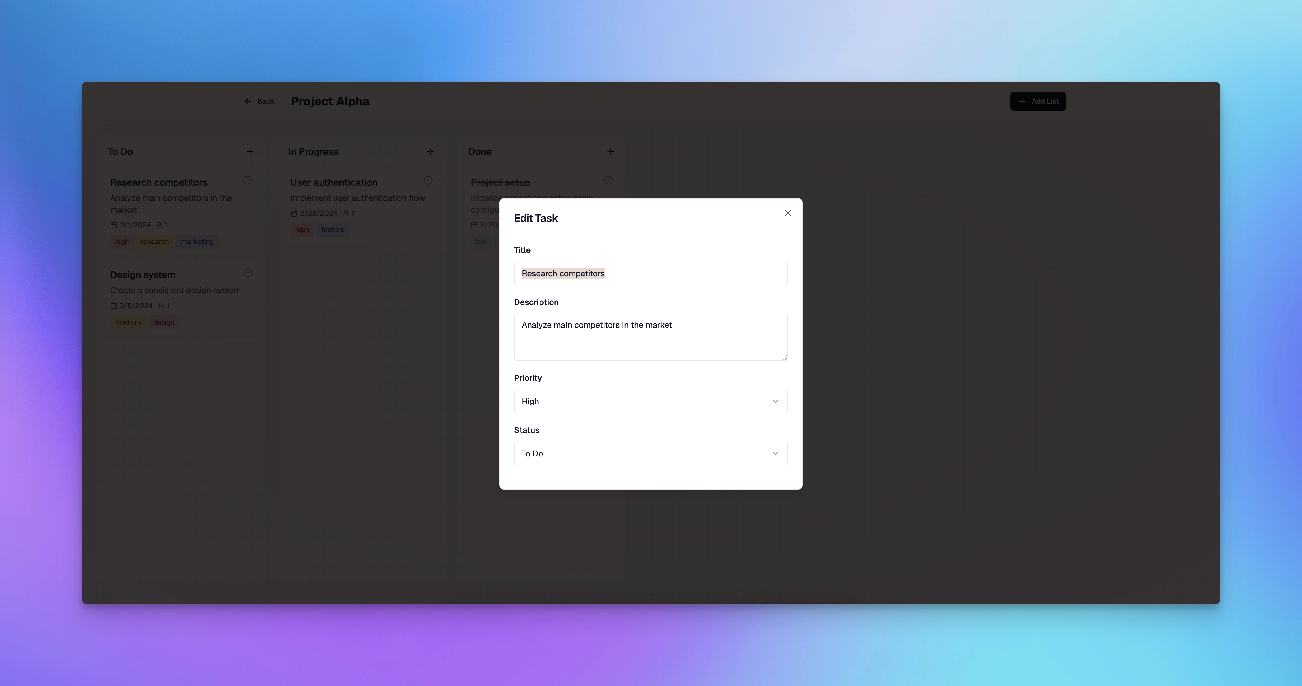Click the Done list header
This screenshot has width=1302, height=686.
point(480,152)
